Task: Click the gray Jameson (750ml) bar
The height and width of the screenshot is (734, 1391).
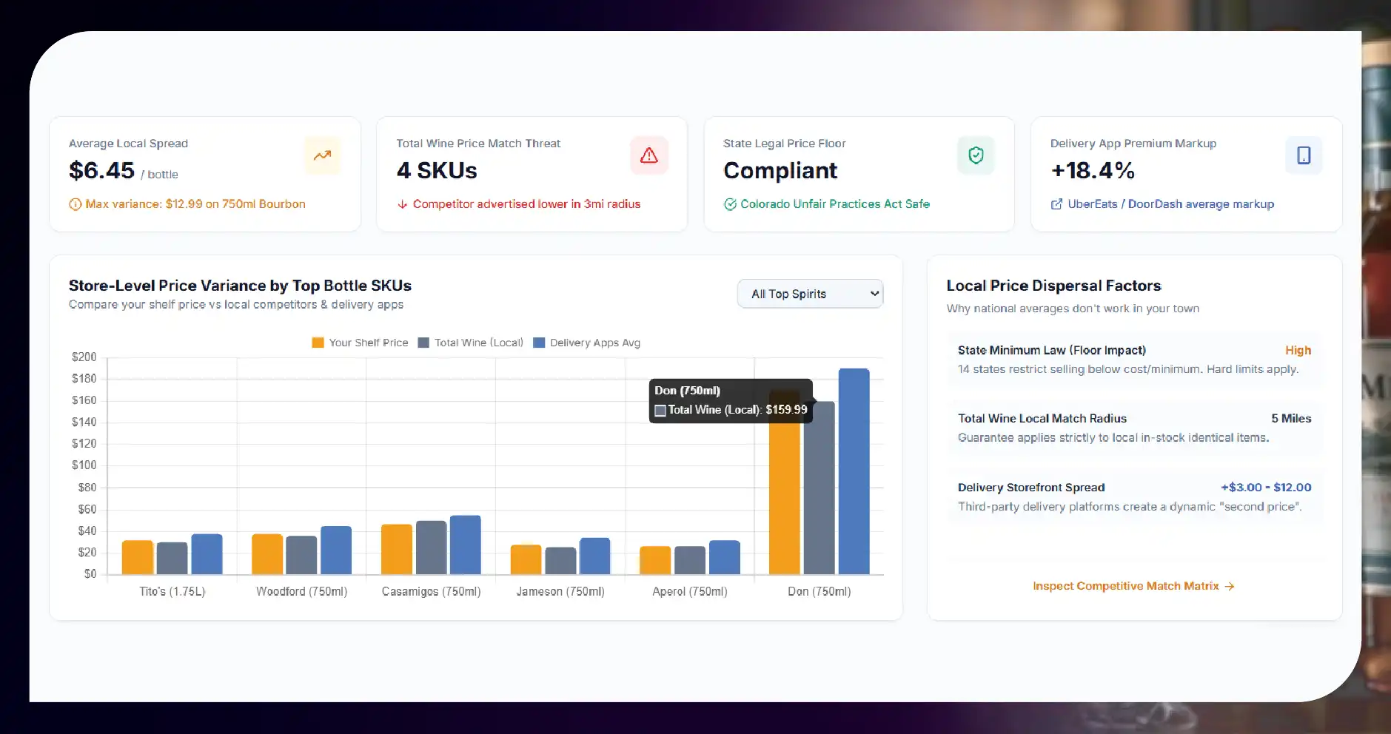Action: [x=560, y=561]
